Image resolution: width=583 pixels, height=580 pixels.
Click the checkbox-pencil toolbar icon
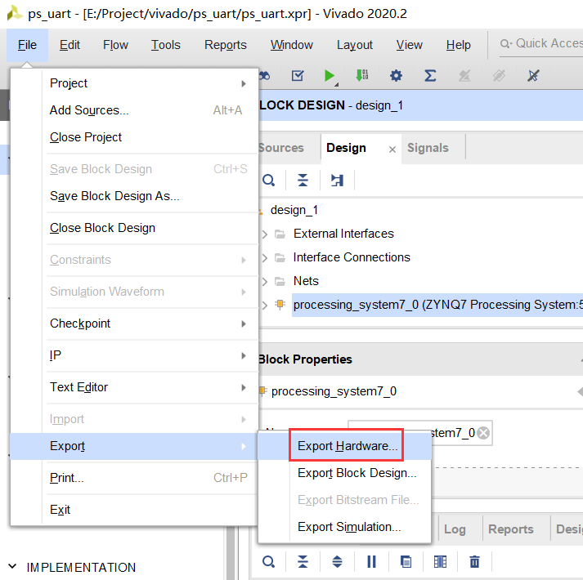(298, 76)
